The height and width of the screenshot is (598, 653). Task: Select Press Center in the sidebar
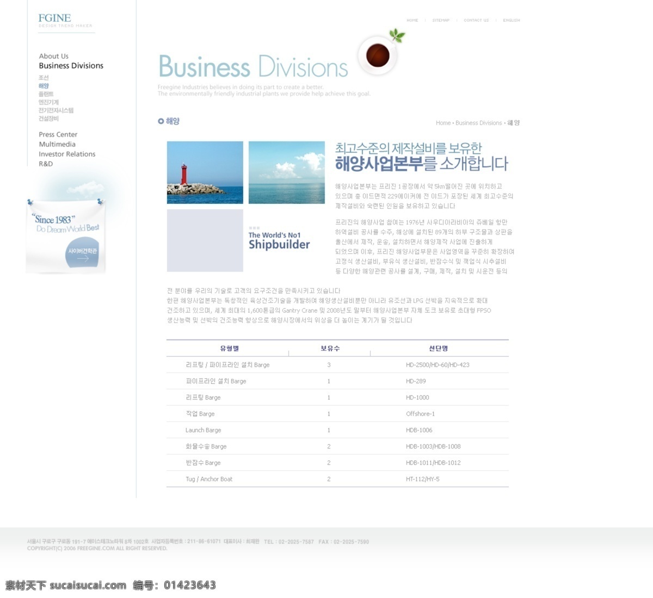pyautogui.click(x=58, y=134)
